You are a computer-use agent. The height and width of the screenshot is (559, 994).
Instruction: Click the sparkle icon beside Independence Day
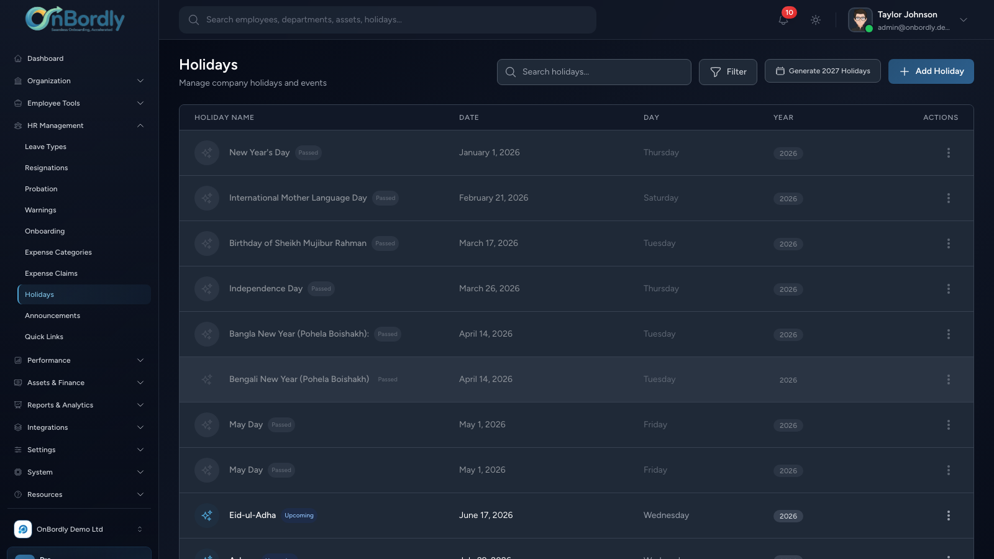tap(207, 289)
